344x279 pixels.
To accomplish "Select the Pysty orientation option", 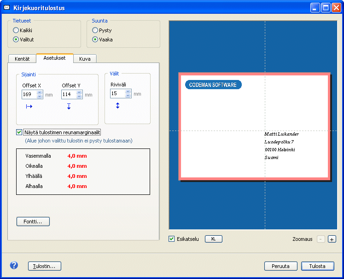I will [x=95, y=30].
